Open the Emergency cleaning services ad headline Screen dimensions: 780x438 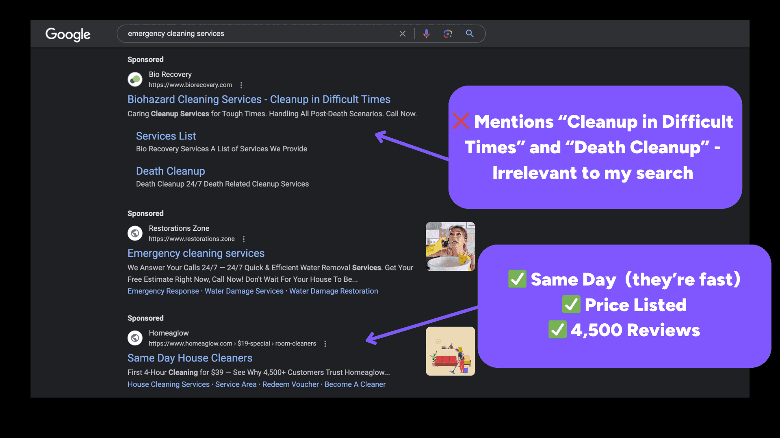(196, 253)
